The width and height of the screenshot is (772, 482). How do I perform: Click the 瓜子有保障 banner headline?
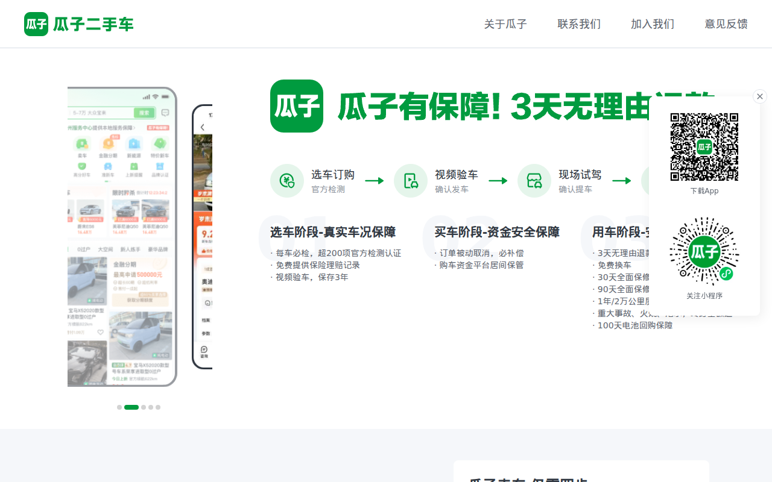pos(492,107)
